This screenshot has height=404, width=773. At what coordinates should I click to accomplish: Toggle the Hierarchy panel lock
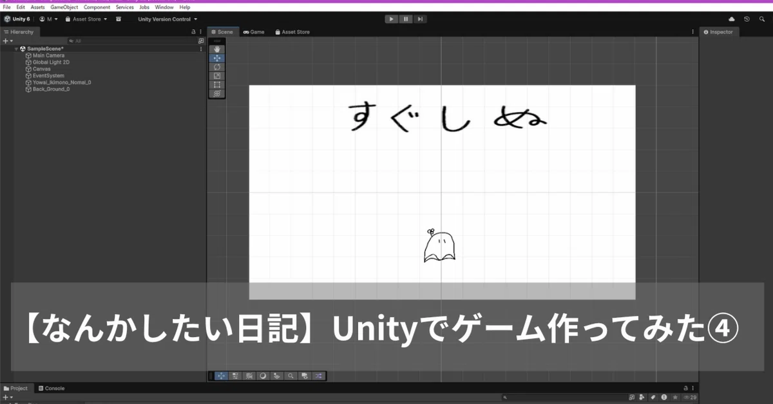click(x=194, y=32)
